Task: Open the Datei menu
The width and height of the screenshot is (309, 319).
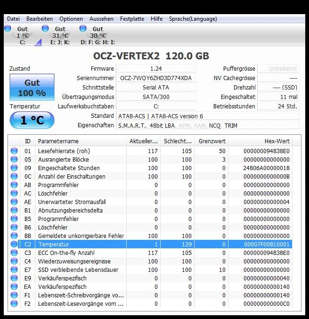Action: coord(14,19)
